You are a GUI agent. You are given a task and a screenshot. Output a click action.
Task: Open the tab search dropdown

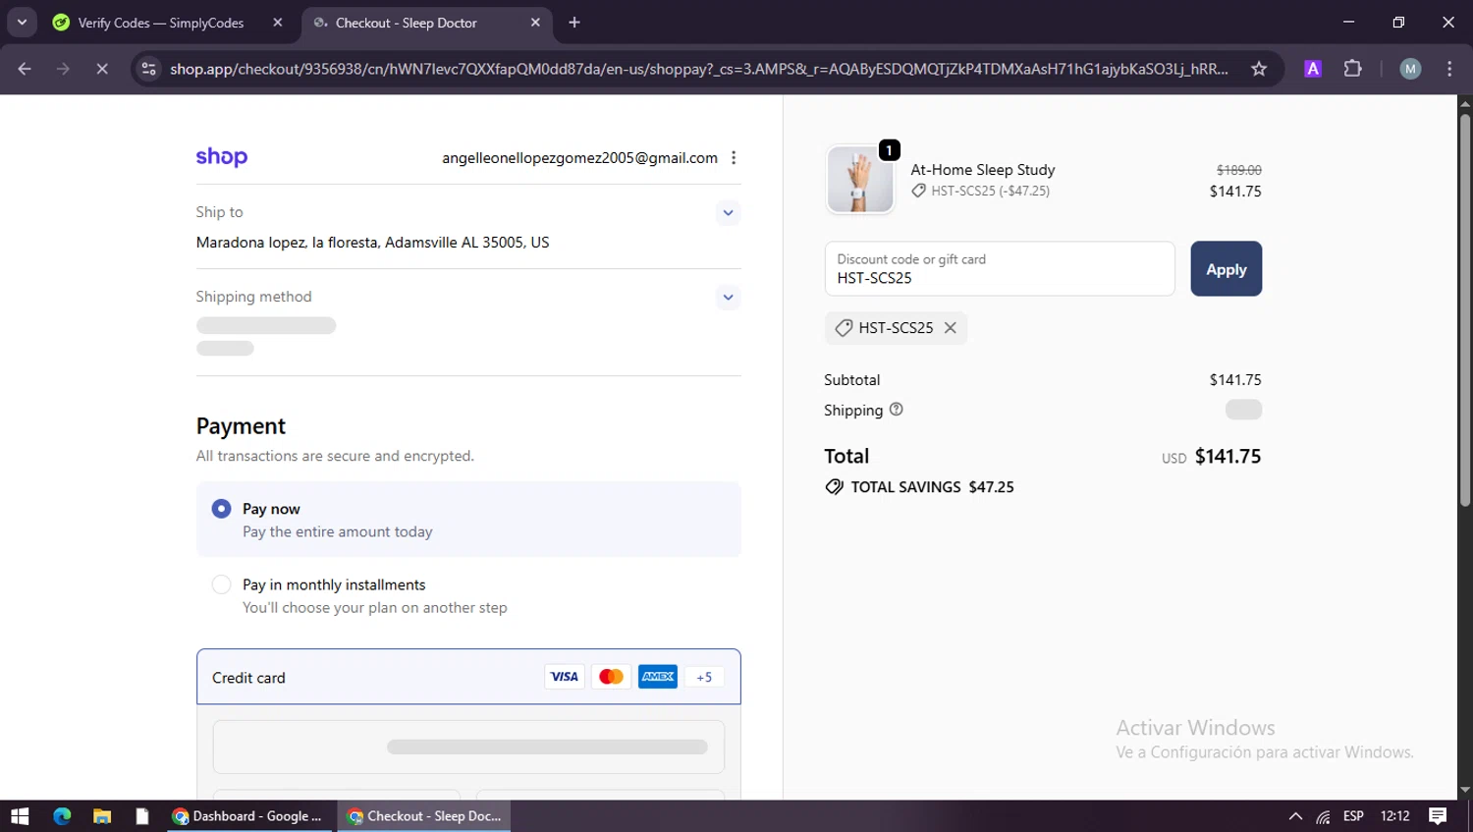tap(22, 23)
